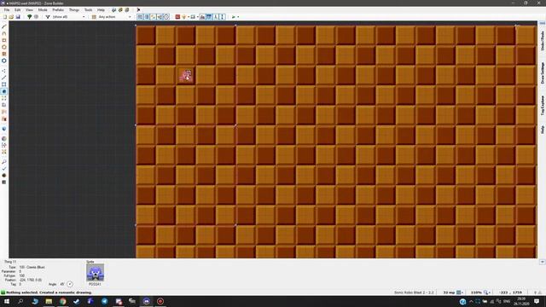Click the things filter funnel icon
Screen dimensions: 546x307
point(48,17)
